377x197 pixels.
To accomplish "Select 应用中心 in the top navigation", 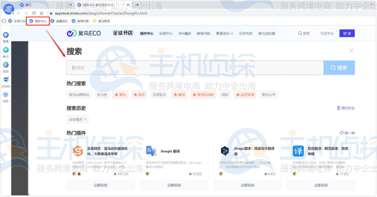I will [x=166, y=34].
